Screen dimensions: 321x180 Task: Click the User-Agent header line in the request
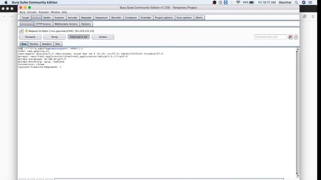click(90, 54)
